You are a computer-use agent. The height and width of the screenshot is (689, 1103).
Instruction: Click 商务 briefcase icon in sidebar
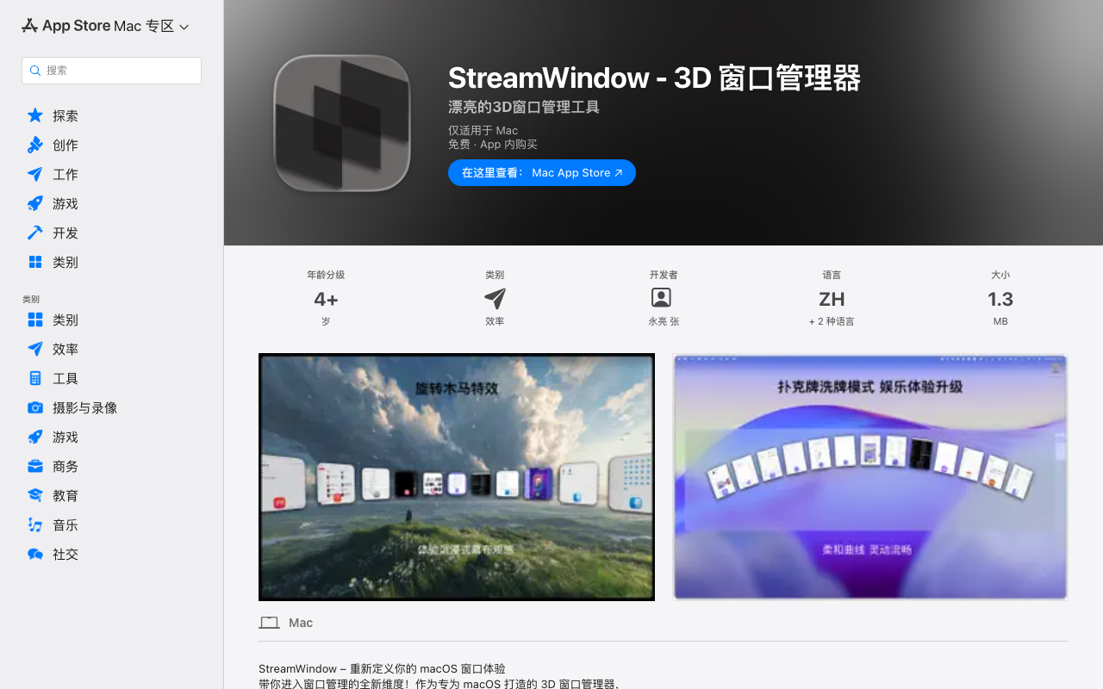coord(35,466)
